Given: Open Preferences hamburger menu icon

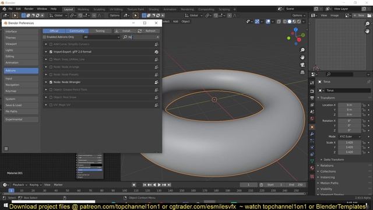Looking at the screenshot, I should click(x=6, y=149).
